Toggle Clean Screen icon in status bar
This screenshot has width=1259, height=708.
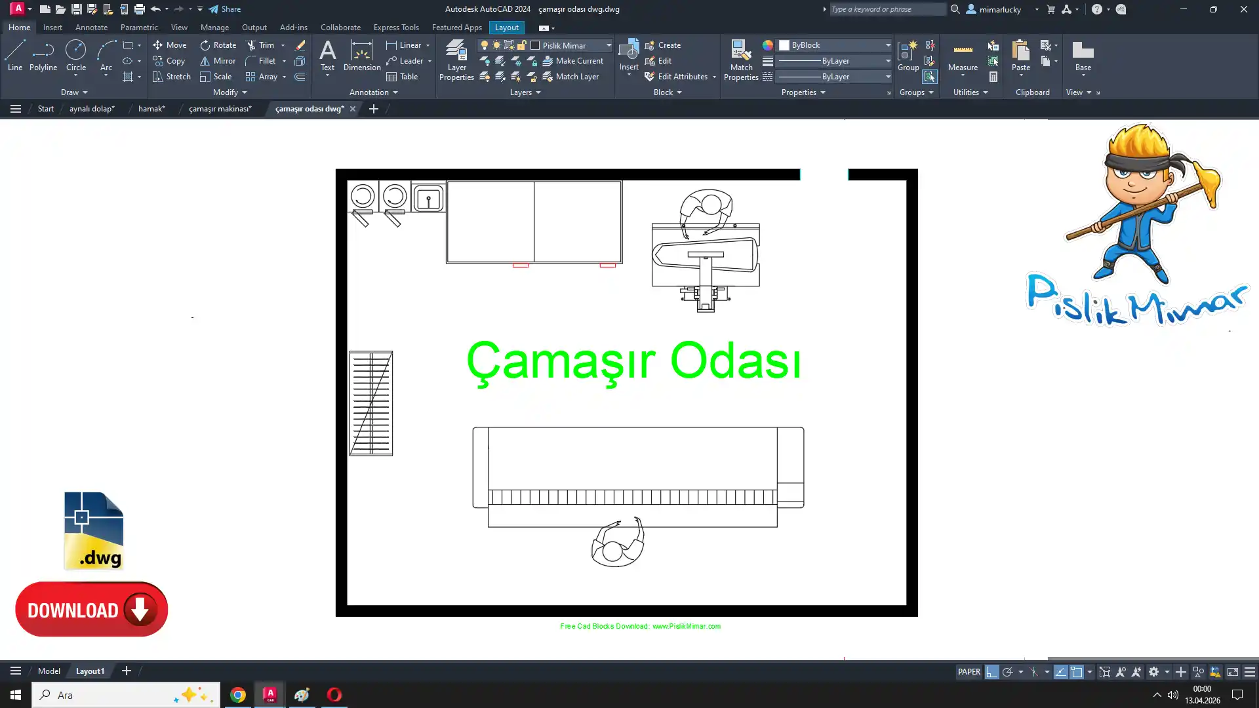[1233, 672]
